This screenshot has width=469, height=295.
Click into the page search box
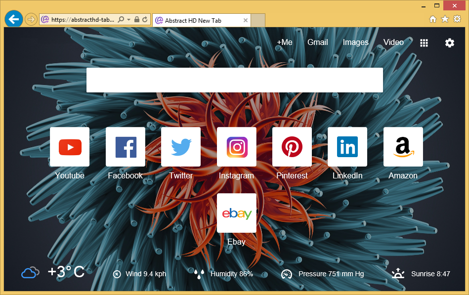235,80
